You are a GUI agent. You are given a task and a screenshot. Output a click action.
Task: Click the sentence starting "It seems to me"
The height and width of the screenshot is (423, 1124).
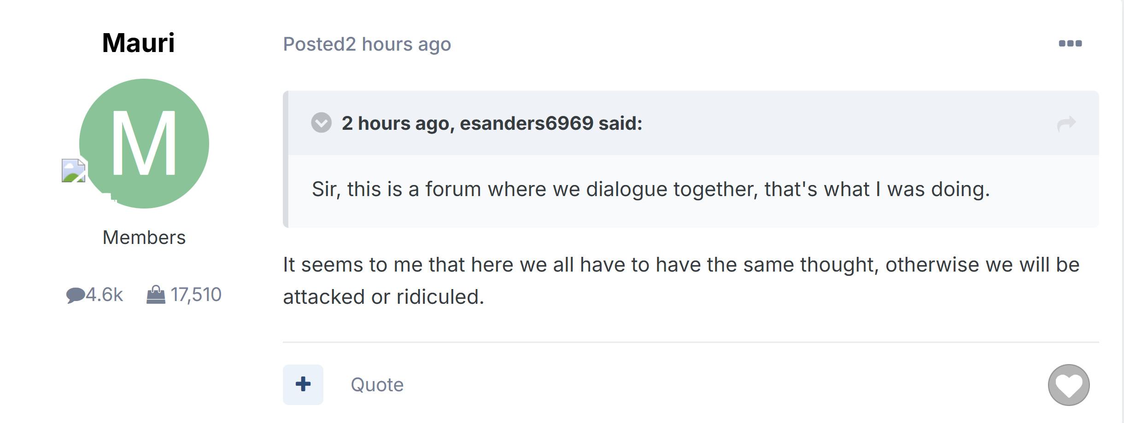[681, 265]
